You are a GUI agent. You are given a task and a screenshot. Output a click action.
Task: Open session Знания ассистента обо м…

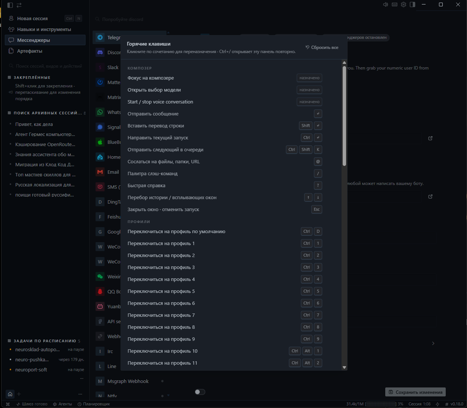tap(45, 154)
